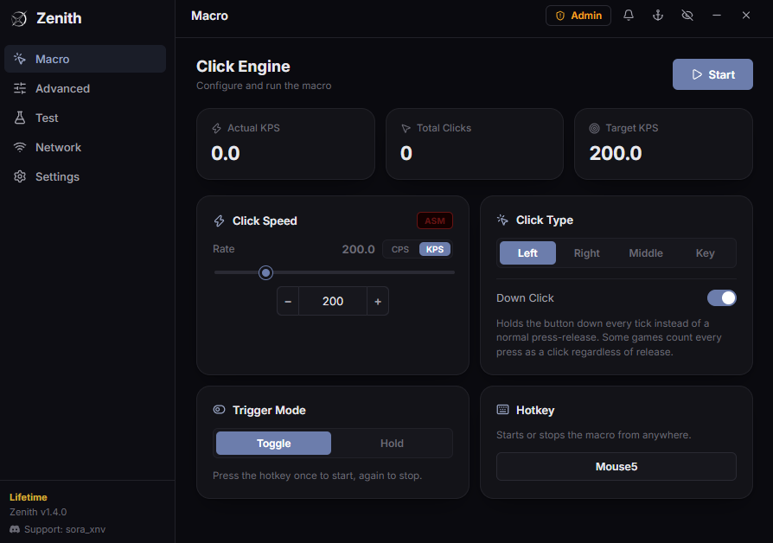Screen dimensions: 773x543
Task: Increase rate with plus button
Action: tap(378, 302)
